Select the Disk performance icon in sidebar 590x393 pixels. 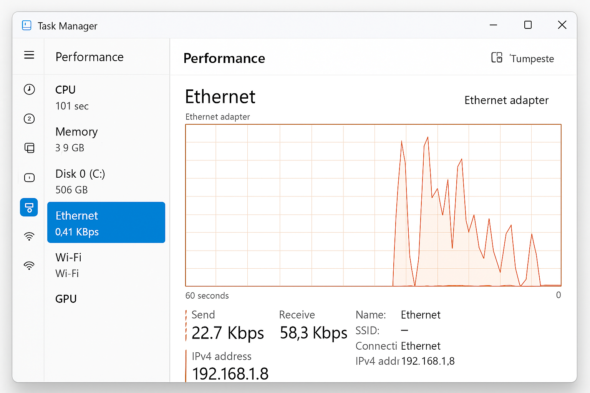click(29, 178)
